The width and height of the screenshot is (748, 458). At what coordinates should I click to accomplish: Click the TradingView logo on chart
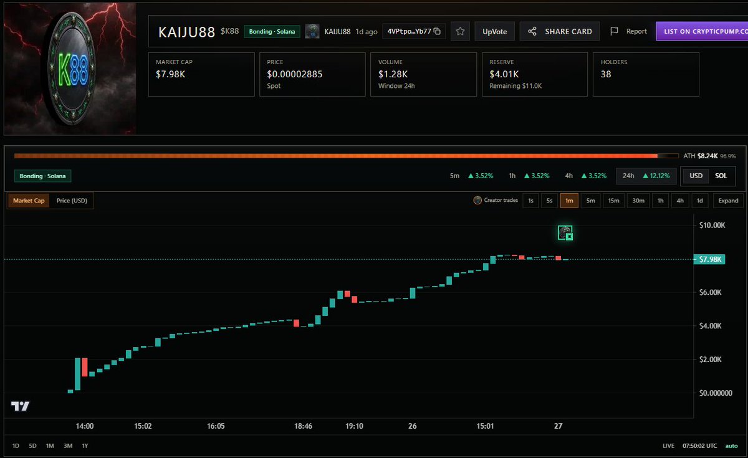(x=20, y=406)
